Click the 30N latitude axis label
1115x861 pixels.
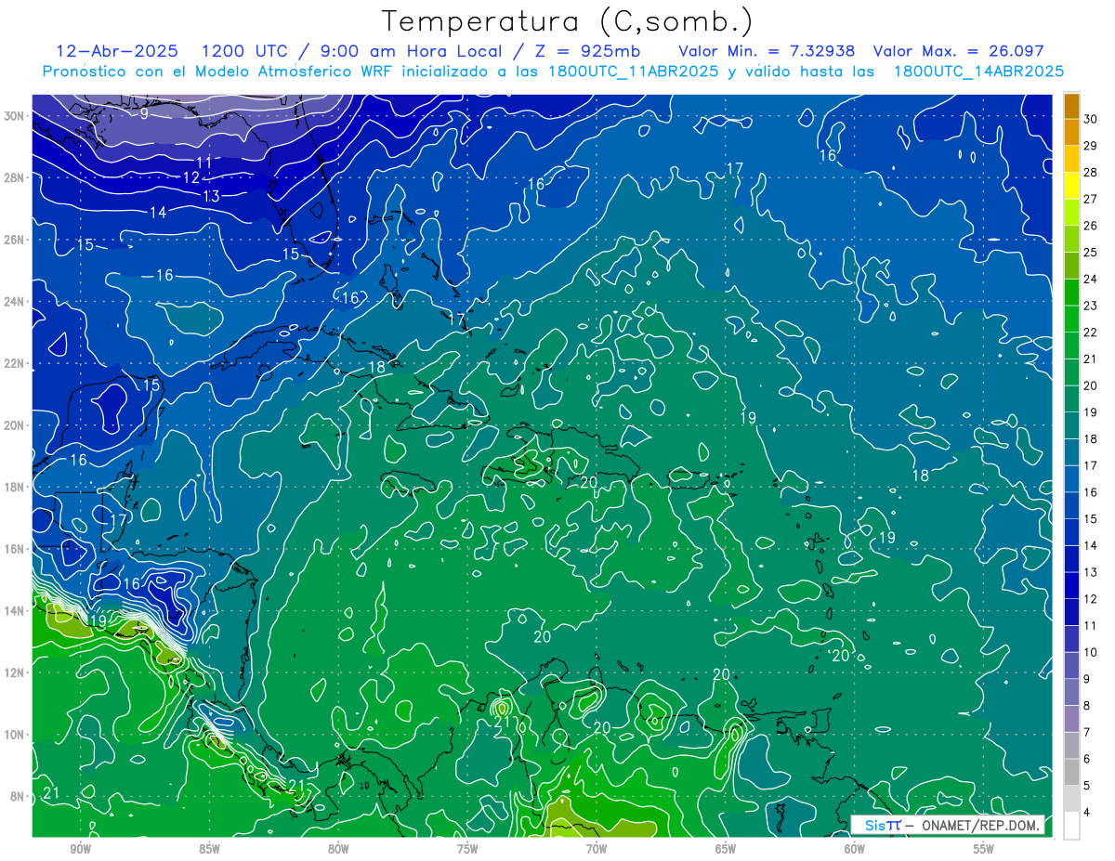coord(14,115)
